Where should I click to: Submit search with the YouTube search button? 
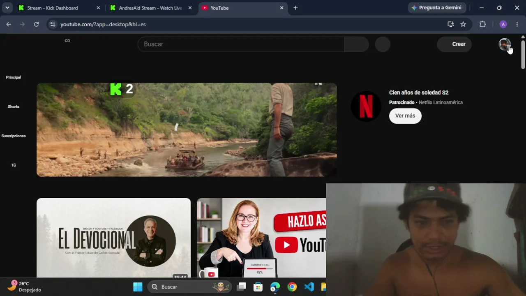pyautogui.click(x=356, y=44)
